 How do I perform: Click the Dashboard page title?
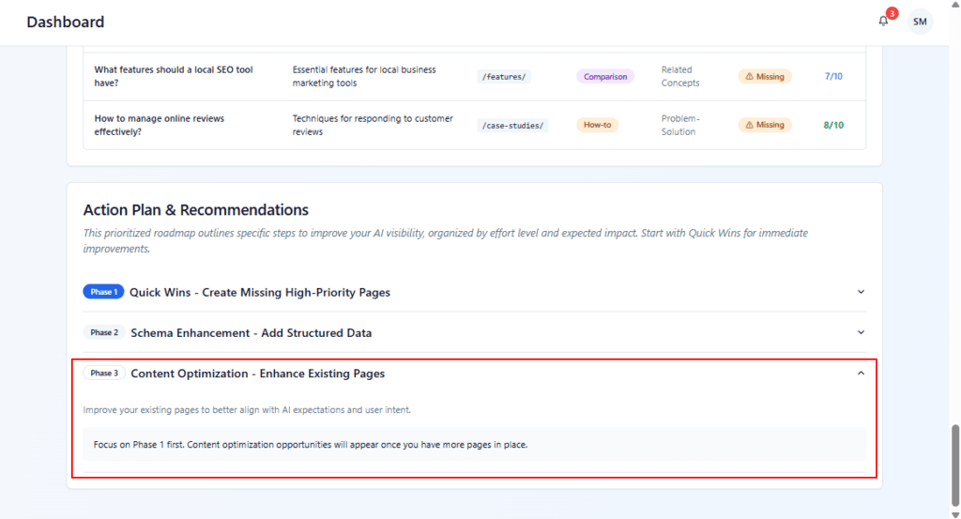[66, 22]
